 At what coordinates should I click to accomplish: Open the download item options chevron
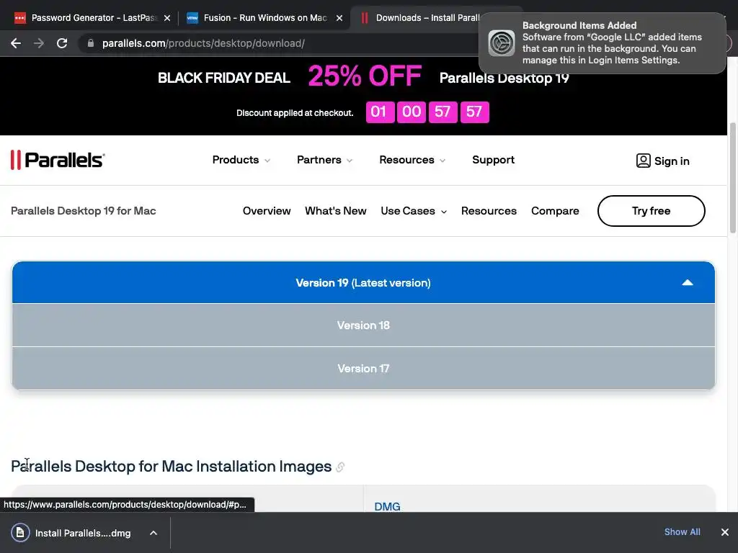pos(154,533)
